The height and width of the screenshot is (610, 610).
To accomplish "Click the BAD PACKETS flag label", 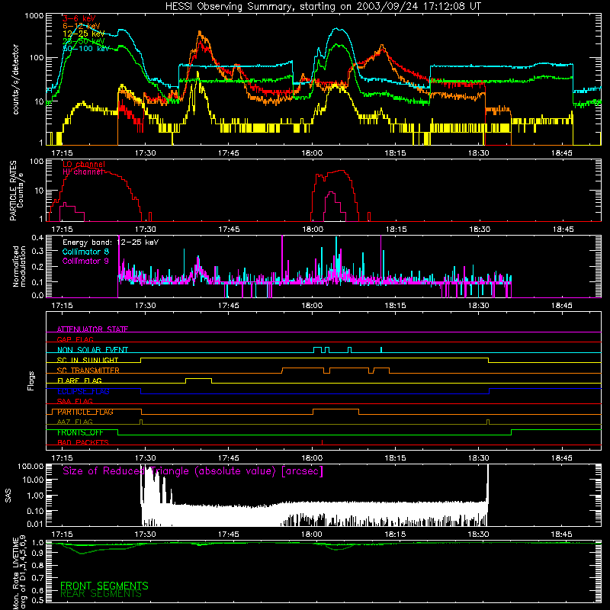I will click(x=83, y=442).
